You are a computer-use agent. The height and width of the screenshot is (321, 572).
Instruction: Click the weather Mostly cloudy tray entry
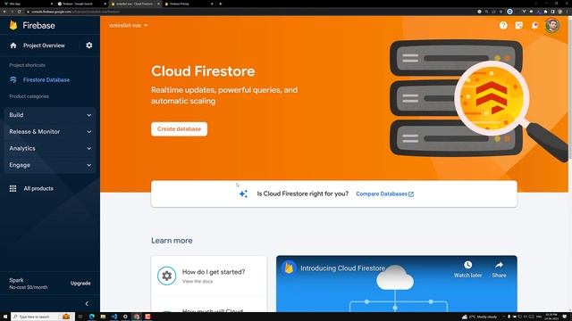click(x=479, y=317)
